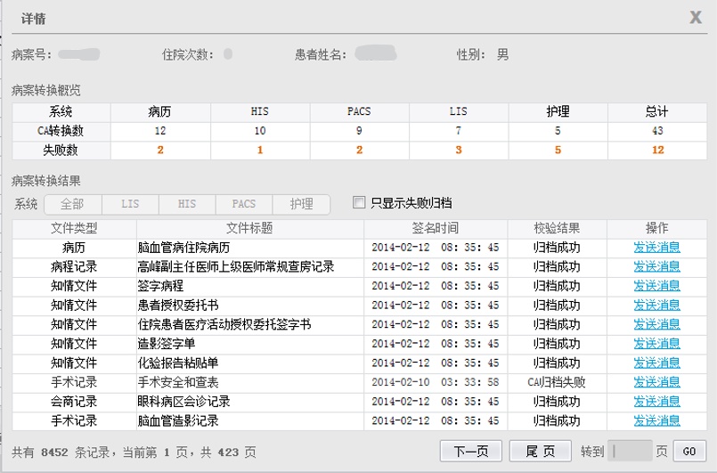The height and width of the screenshot is (473, 717).
Task: Close the 详情 dialog with X
Action: 696,17
